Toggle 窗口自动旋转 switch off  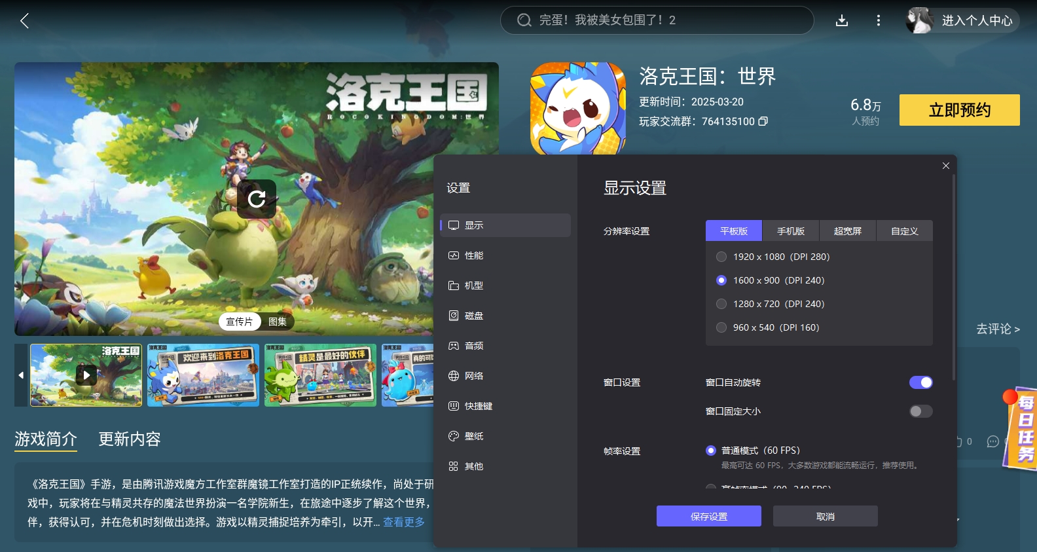coord(921,382)
